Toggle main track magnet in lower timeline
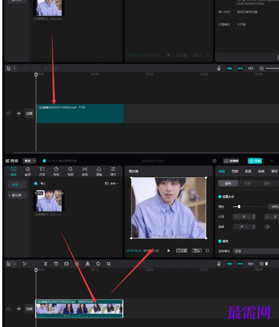This screenshot has width=279, height=327. (230, 264)
